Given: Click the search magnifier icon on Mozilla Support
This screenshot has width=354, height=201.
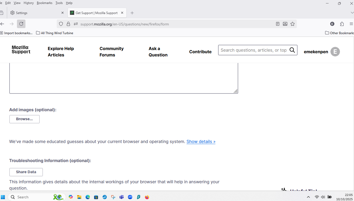Looking at the screenshot, I should 292,50.
